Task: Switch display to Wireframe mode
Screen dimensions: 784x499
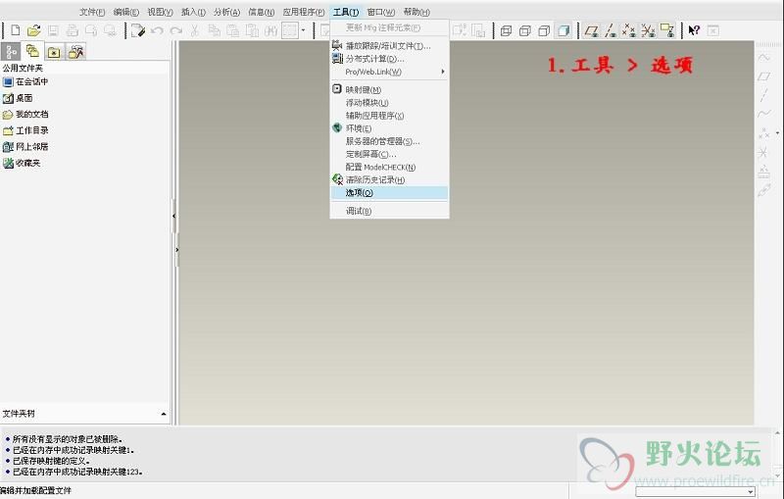Action: tap(506, 31)
